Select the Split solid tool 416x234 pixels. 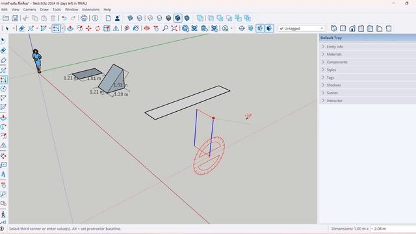248,18
